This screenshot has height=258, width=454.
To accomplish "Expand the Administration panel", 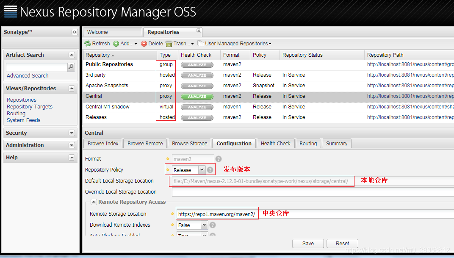I will click(x=72, y=145).
